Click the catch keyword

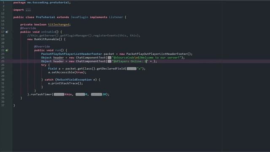[49, 80]
